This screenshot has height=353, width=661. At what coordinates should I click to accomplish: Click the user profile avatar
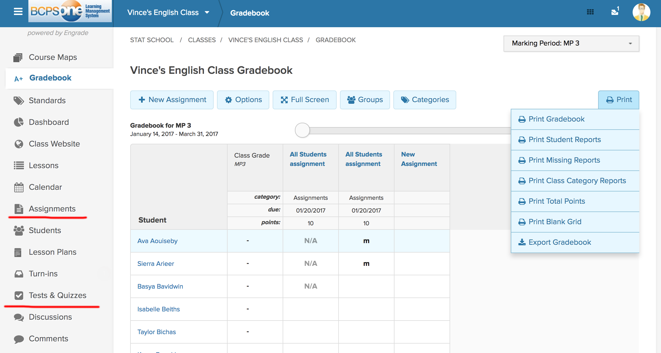click(x=641, y=12)
